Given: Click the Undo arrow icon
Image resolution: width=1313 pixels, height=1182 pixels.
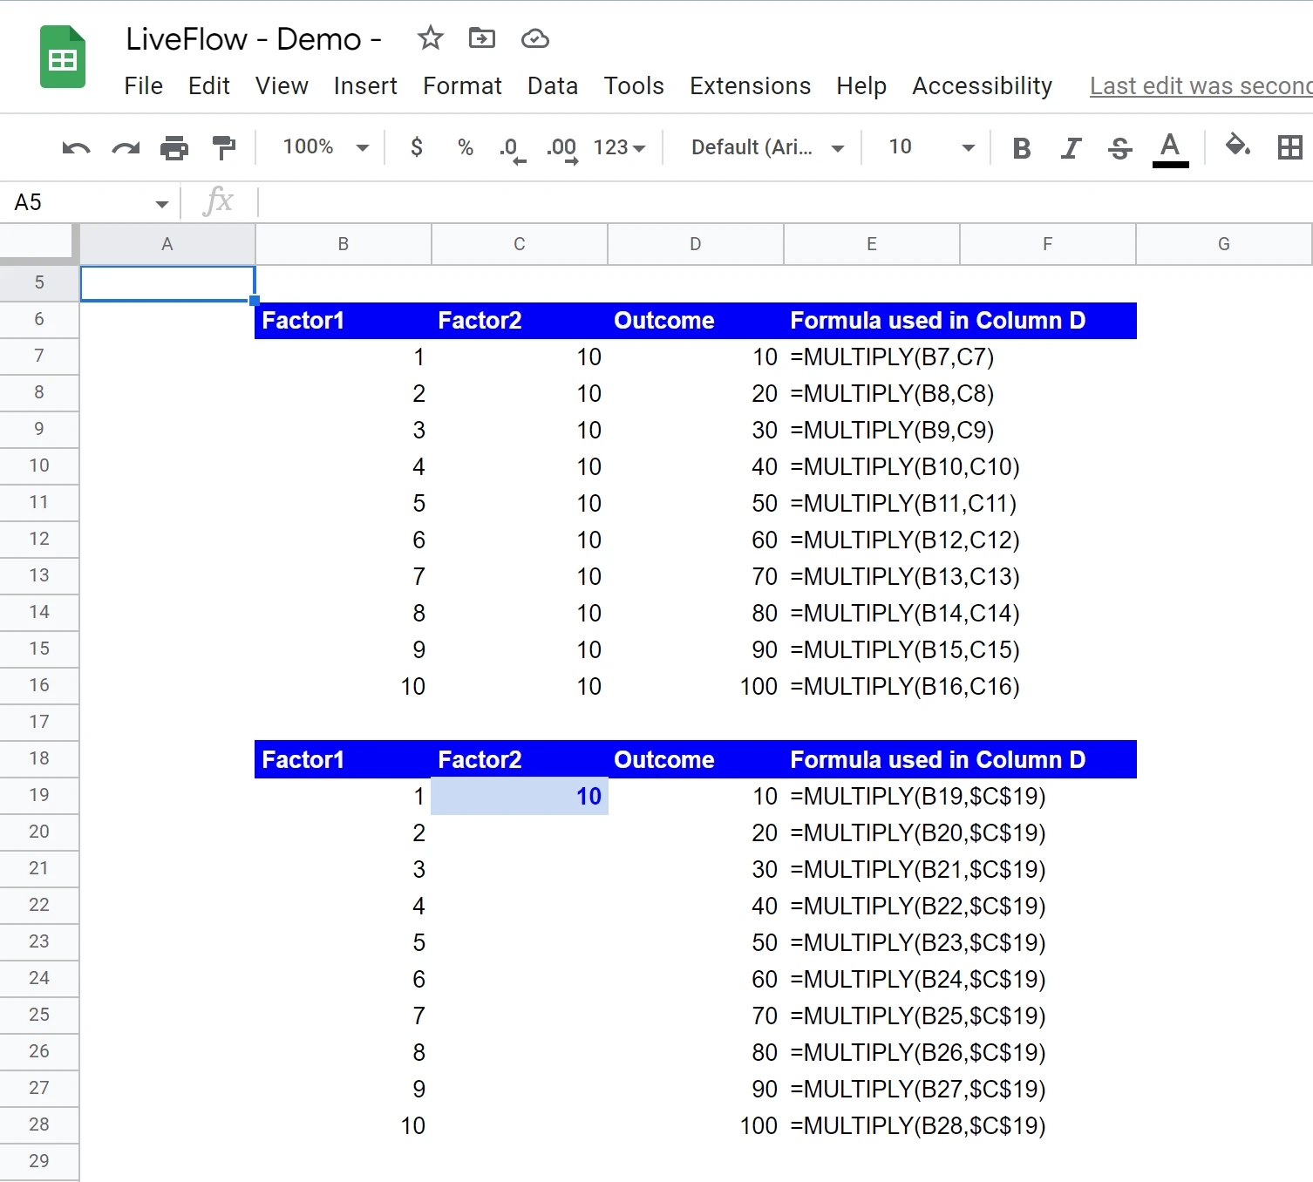Looking at the screenshot, I should 76,147.
